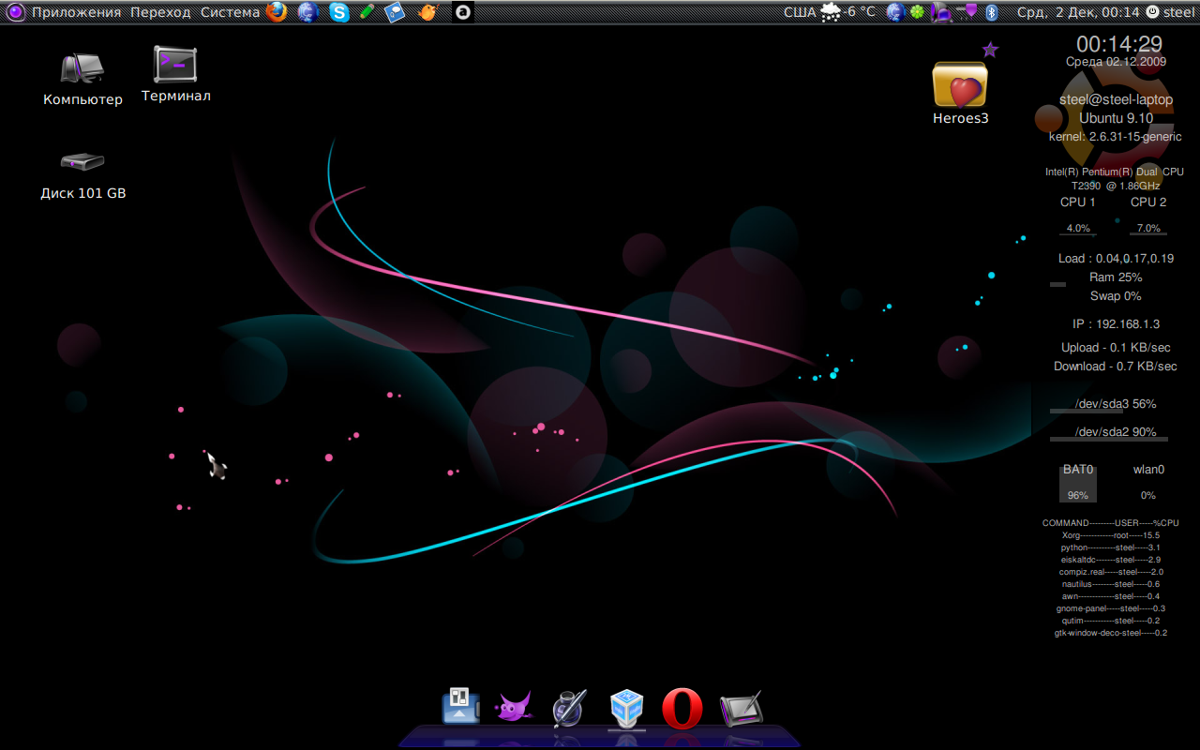This screenshot has height=750, width=1200.
Task: Launch Skype from the top panel
Action: [338, 12]
